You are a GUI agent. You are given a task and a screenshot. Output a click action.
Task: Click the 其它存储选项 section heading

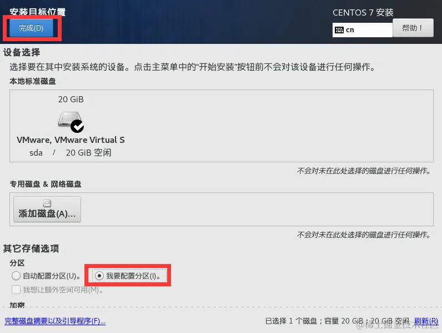[x=31, y=248]
